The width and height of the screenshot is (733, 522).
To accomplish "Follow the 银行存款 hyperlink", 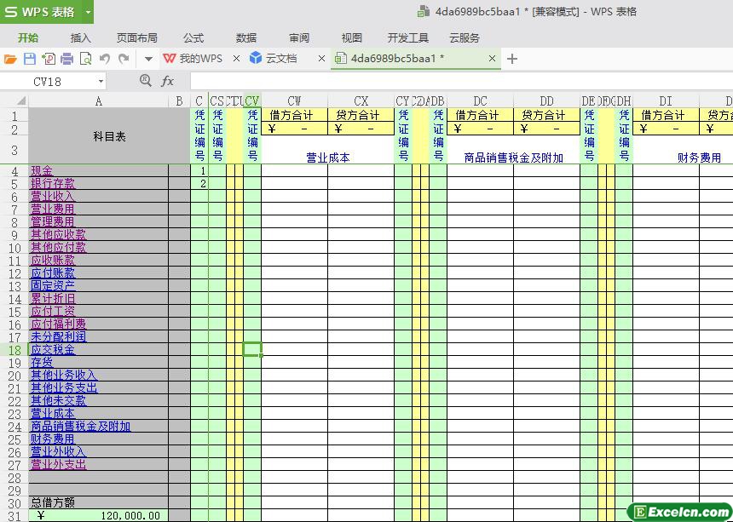I will coord(53,184).
